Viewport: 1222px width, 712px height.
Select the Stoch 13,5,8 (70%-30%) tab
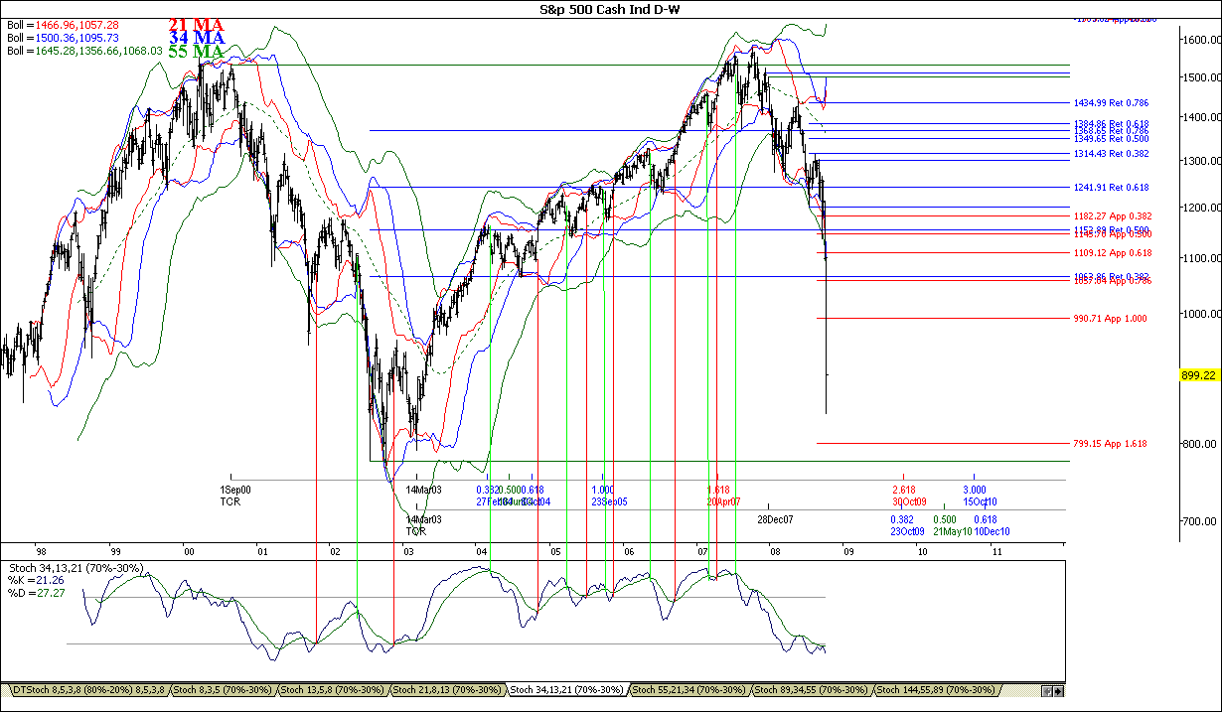(335, 689)
